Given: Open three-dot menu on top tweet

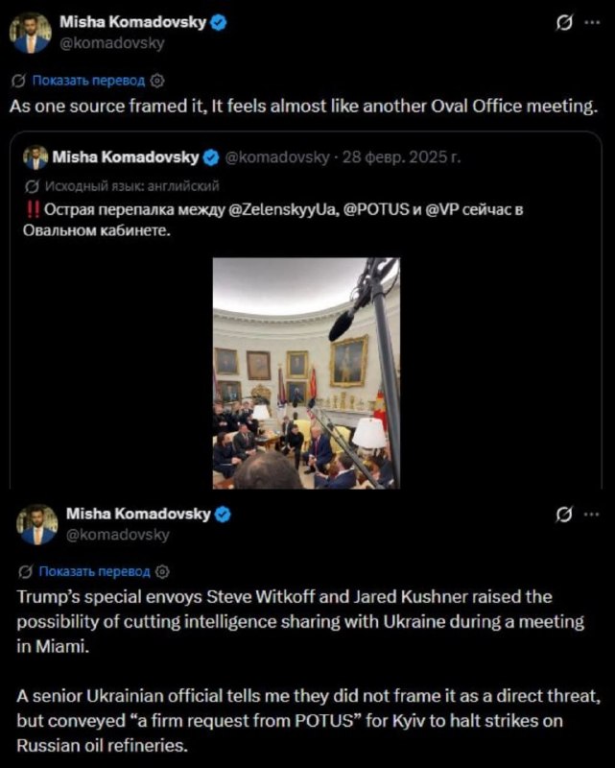Looking at the screenshot, I should (593, 22).
